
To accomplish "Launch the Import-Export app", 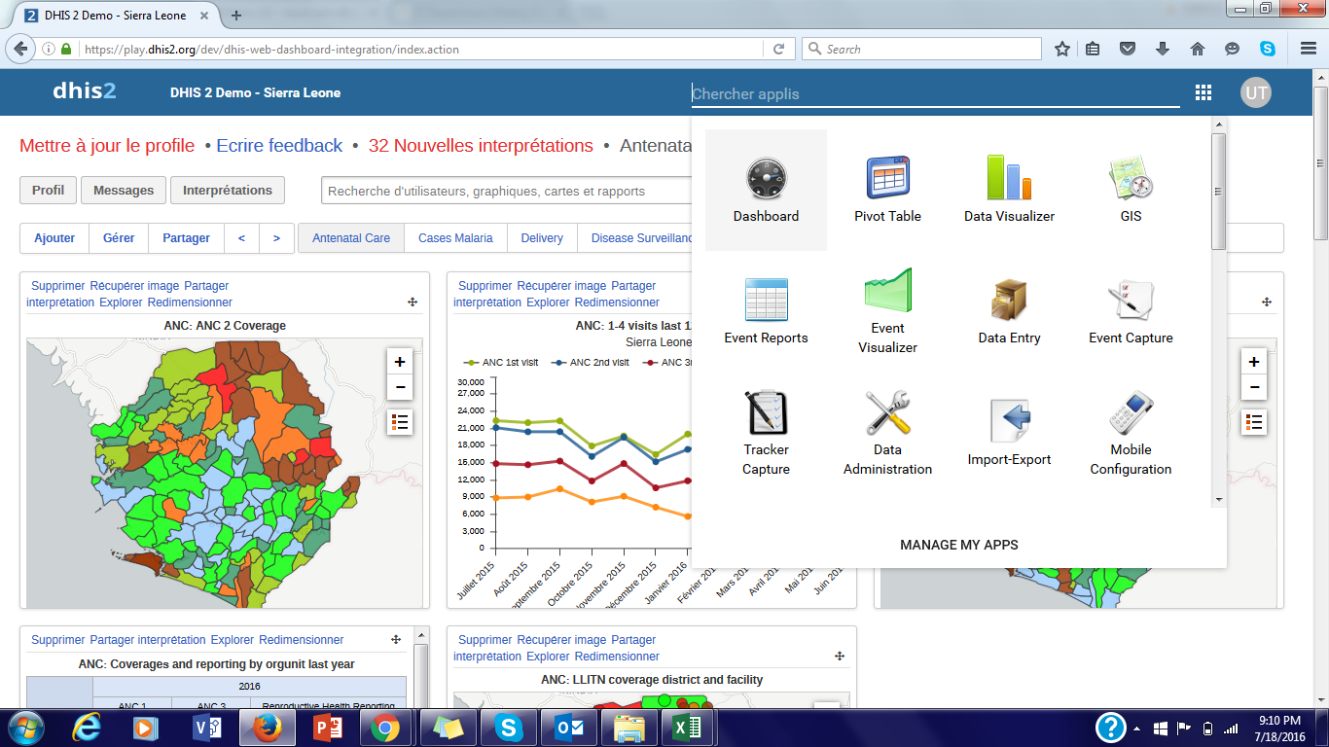I will point(1009,433).
